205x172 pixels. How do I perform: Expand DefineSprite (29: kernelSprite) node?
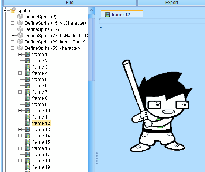(x=13, y=42)
